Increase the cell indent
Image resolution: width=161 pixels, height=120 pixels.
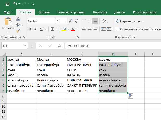coord(109,29)
